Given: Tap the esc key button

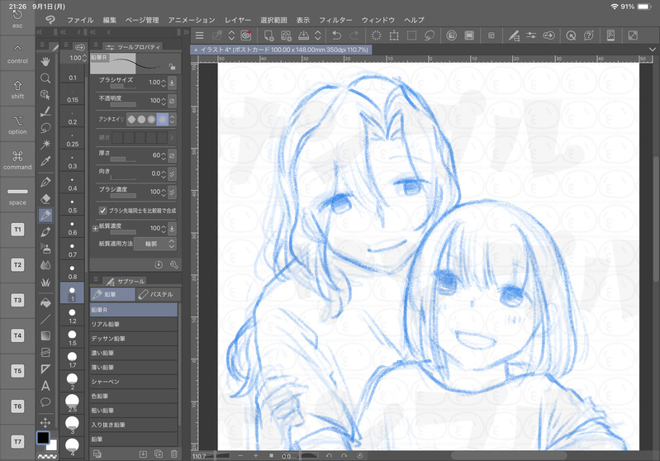Looking at the screenshot, I should coord(17,19).
